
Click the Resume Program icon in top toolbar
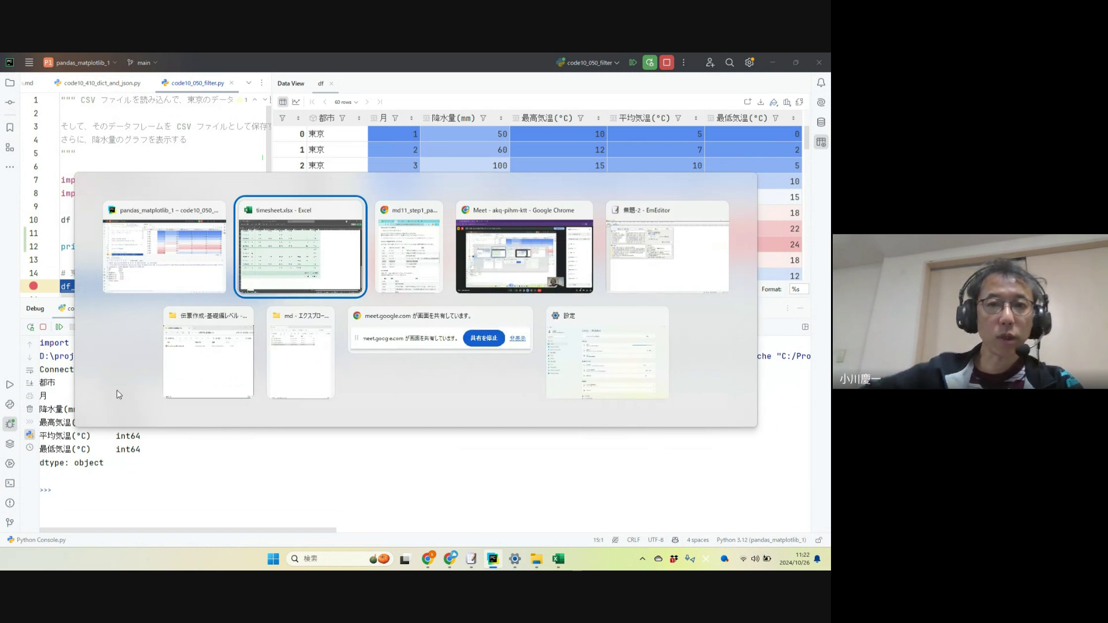[633, 62]
